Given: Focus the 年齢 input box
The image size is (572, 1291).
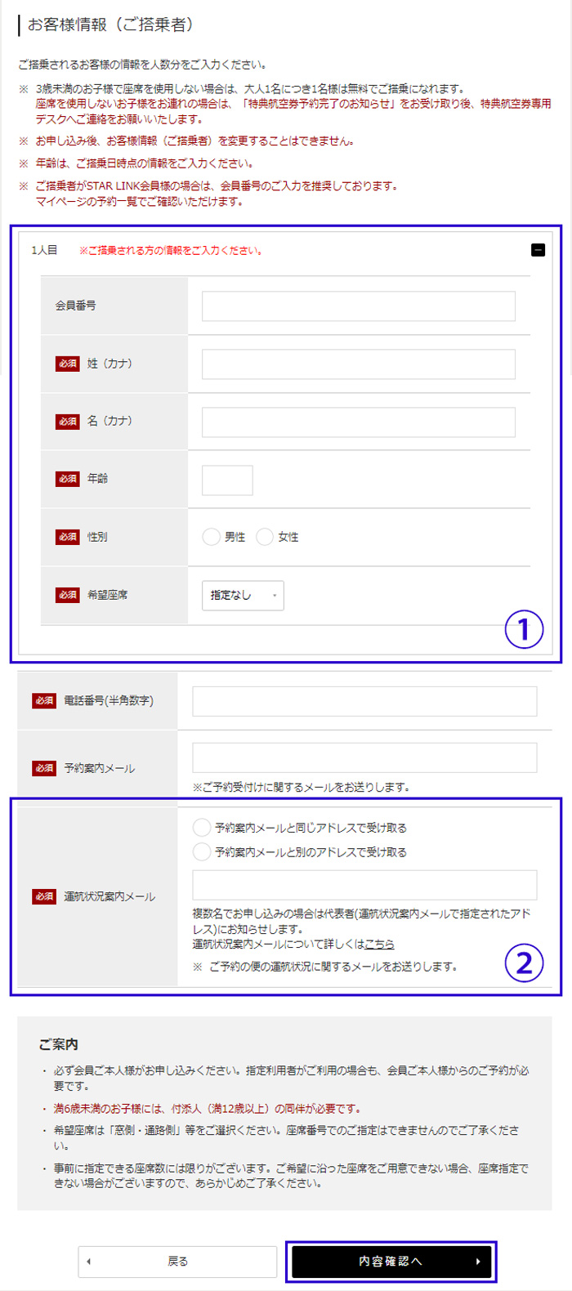Looking at the screenshot, I should pos(227,480).
